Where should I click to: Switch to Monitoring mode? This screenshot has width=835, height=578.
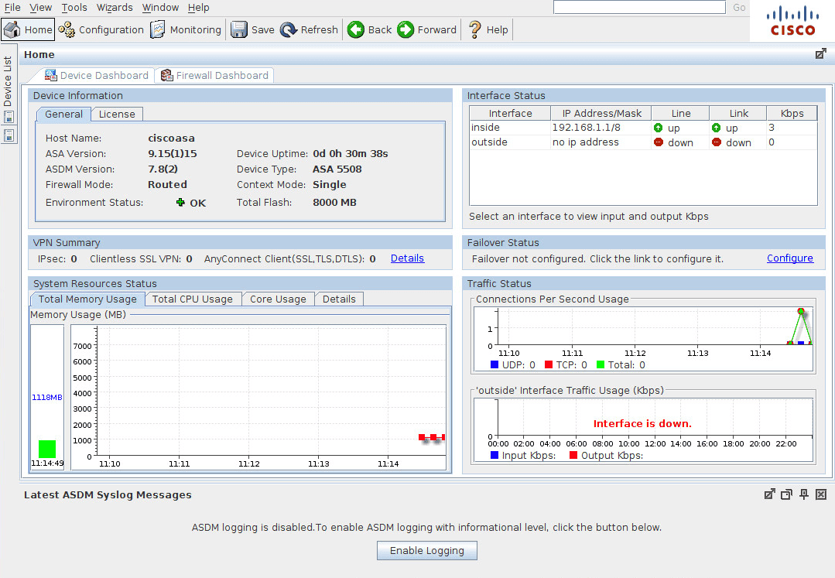click(x=187, y=29)
